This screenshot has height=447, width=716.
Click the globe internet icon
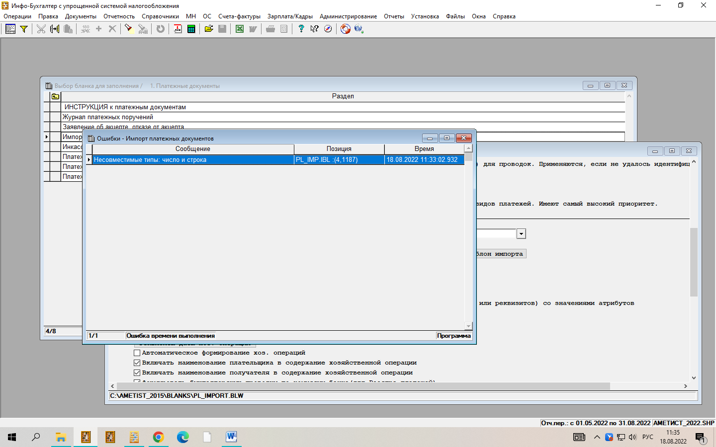pos(359,29)
